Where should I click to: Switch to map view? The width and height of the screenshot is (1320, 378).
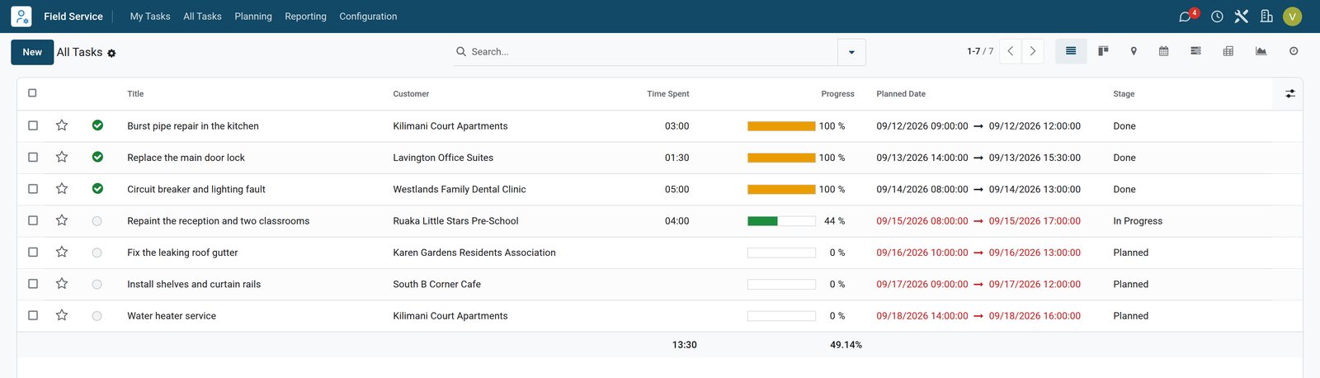click(x=1134, y=51)
